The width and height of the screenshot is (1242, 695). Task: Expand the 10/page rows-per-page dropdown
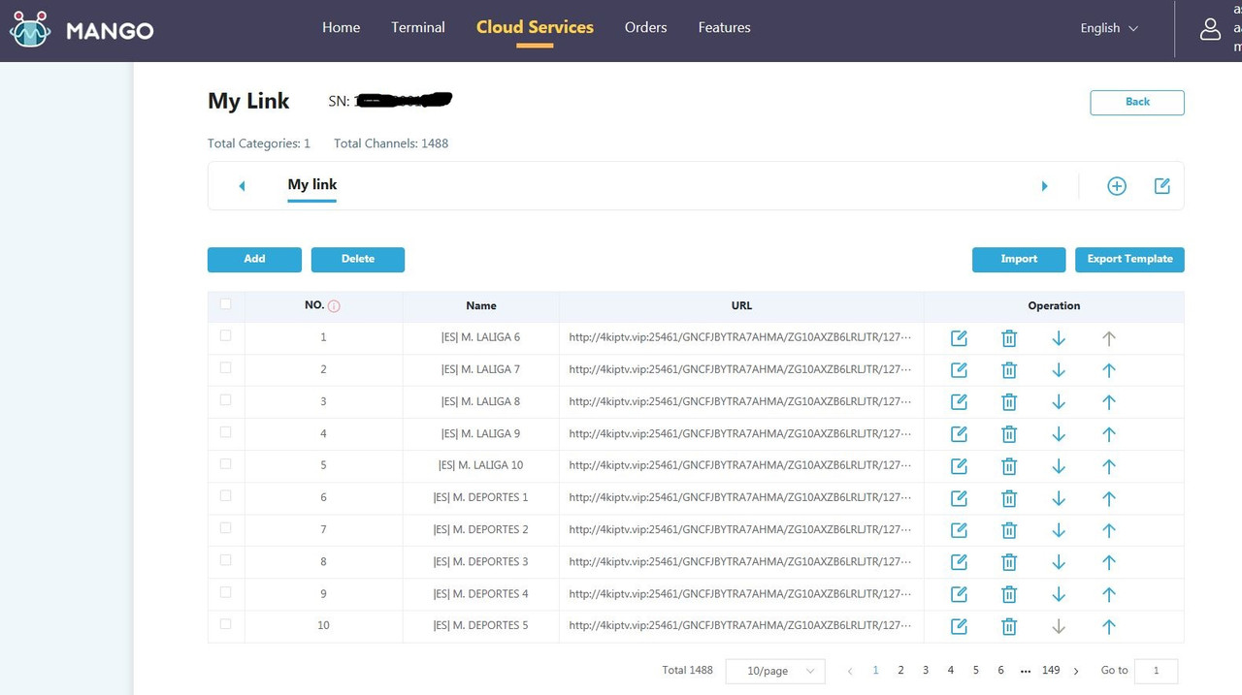[x=775, y=671]
